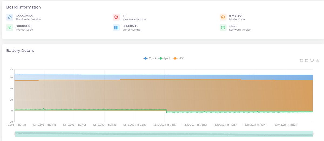Click the Serial Number label

pos(132,30)
